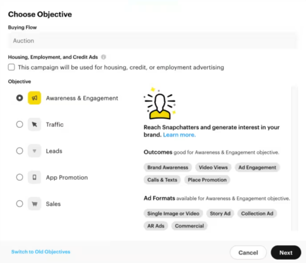The image size is (306, 263).
Task: Click the Brand Awareness outcome tag
Action: pos(168,167)
